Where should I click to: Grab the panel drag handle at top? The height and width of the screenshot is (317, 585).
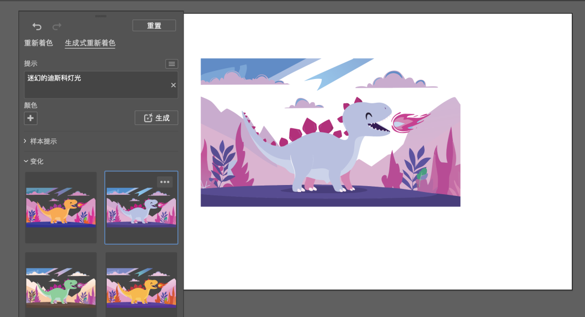(101, 16)
